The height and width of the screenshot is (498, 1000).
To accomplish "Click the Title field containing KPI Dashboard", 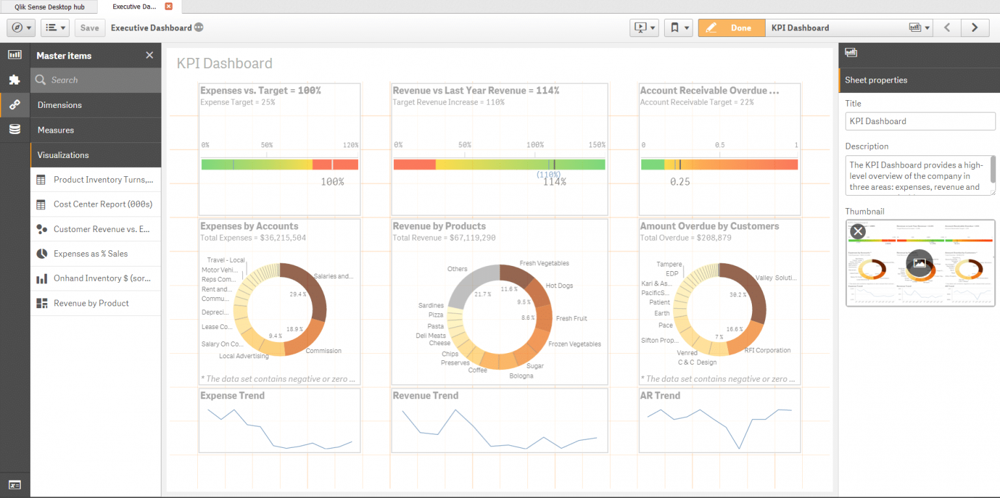I will tap(920, 121).
